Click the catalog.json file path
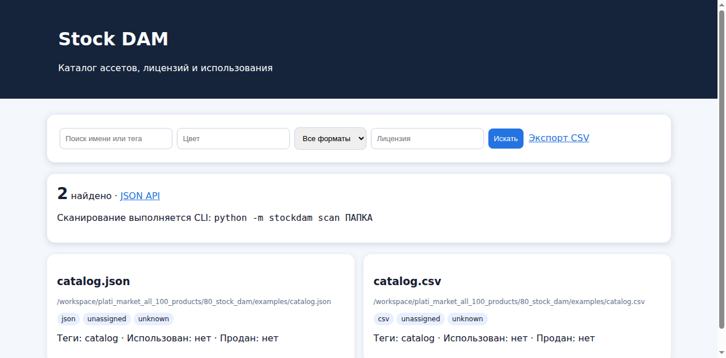The width and height of the screenshot is (726, 358). [x=194, y=301]
